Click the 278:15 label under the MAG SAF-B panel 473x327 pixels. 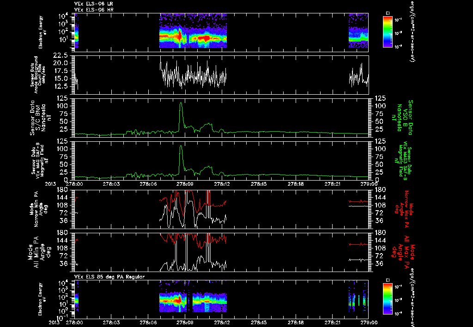tap(259, 183)
